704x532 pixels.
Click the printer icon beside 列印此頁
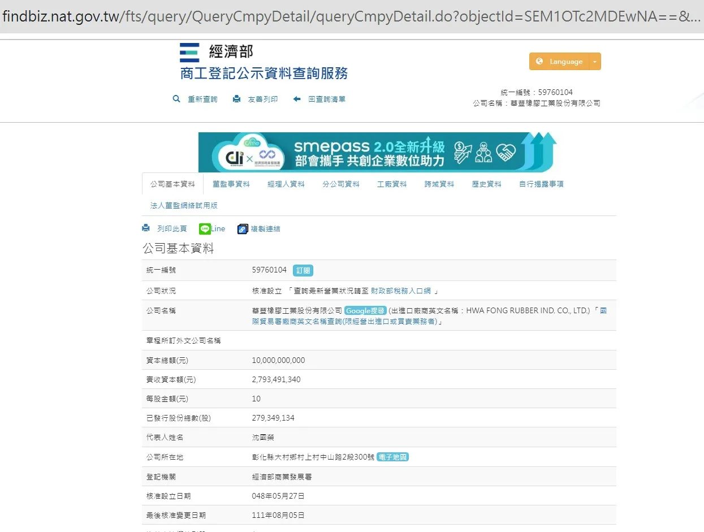point(146,228)
